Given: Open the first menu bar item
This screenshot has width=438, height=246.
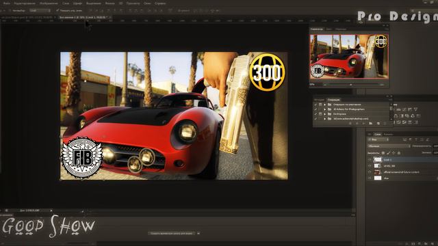Looking at the screenshot, I should tap(6, 3).
